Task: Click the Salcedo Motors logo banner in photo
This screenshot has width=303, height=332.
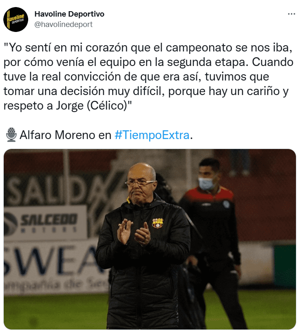Action: [45, 223]
